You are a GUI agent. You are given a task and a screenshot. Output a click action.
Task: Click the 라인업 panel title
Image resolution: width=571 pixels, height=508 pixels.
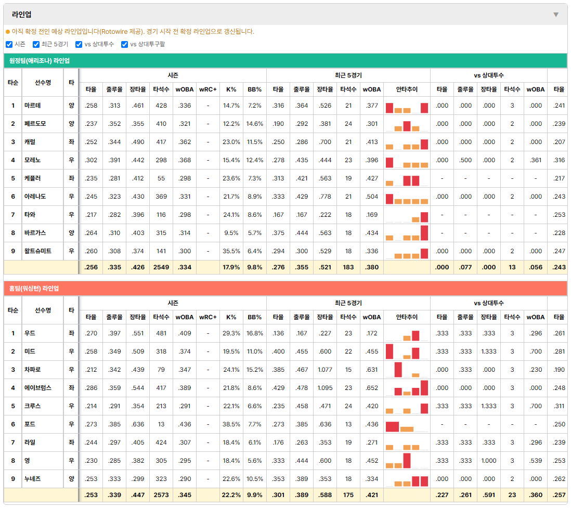coord(21,15)
